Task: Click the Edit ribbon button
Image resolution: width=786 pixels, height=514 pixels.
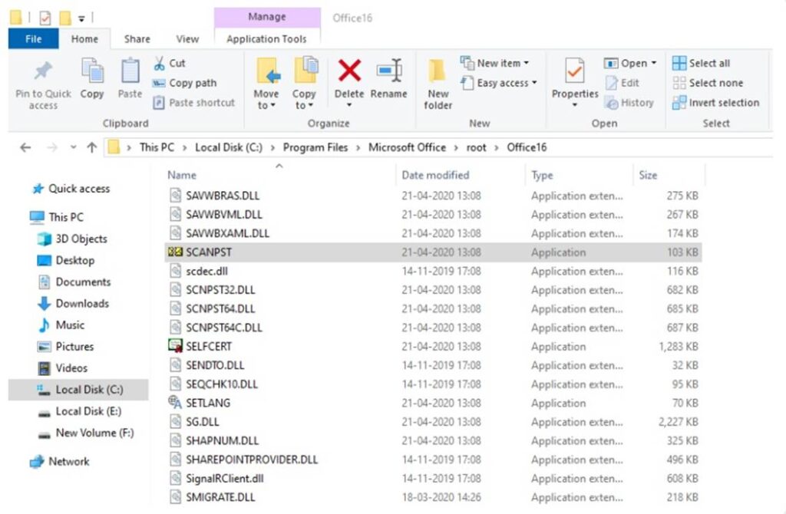Action: pos(622,83)
